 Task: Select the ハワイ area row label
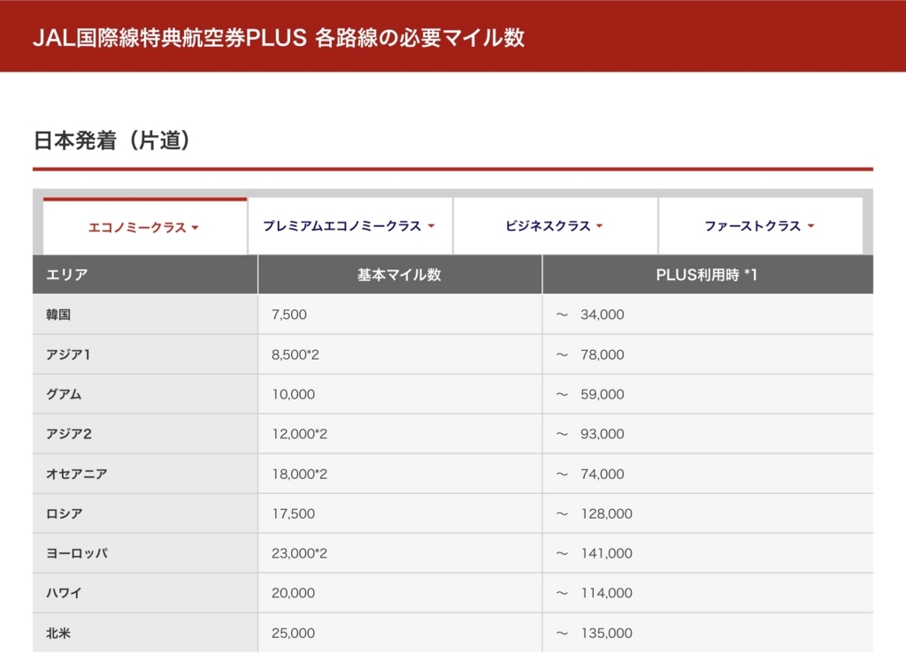[64, 593]
